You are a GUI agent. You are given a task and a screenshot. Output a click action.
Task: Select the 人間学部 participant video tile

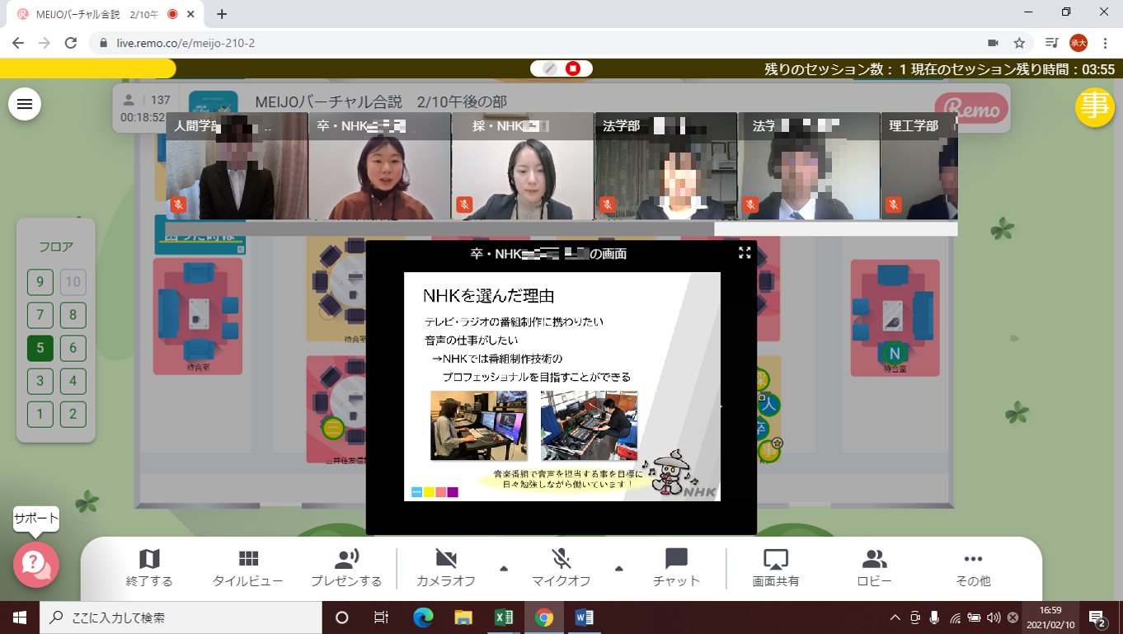point(237,167)
